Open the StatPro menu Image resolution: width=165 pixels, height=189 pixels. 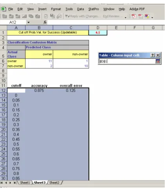93,9
